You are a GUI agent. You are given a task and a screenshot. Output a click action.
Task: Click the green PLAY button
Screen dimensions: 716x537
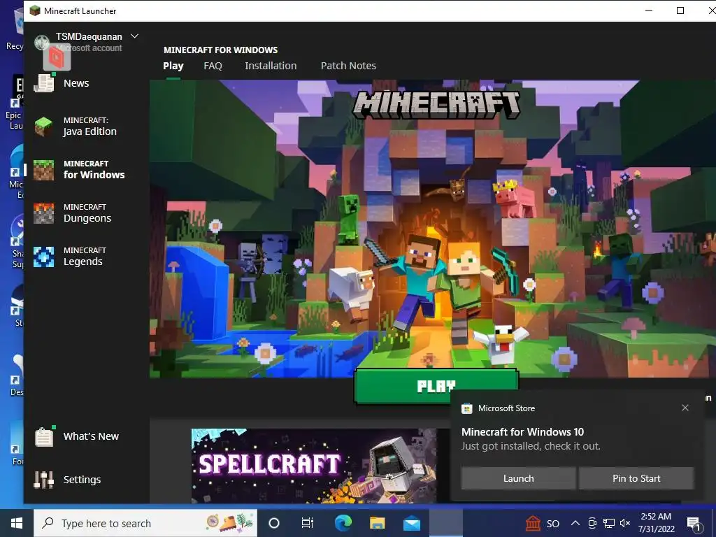(436, 386)
